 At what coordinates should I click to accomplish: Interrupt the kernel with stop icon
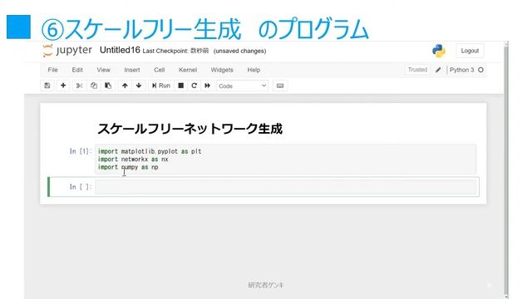click(181, 86)
